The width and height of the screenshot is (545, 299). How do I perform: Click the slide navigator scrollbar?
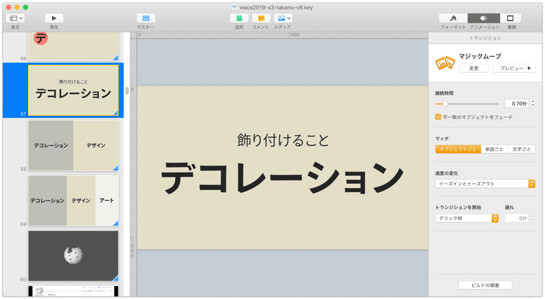tap(127, 91)
